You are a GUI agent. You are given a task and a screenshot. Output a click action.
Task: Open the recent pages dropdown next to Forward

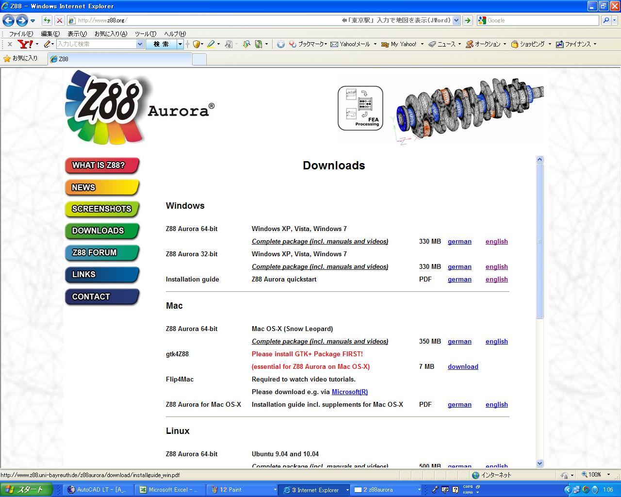click(33, 20)
